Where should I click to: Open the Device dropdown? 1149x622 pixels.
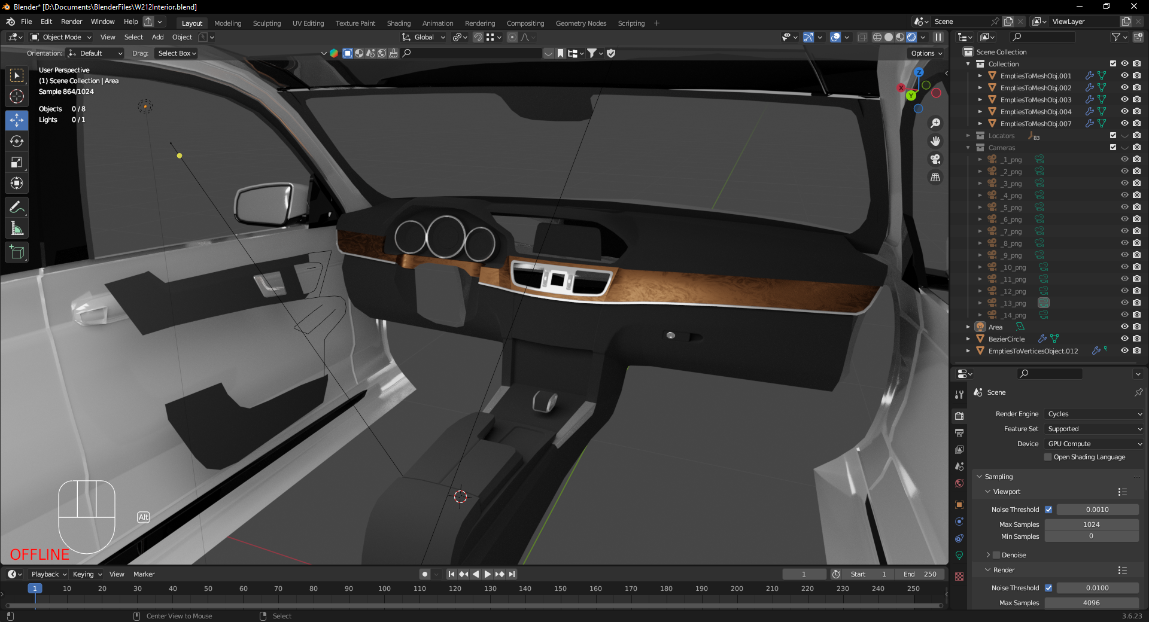click(1095, 444)
